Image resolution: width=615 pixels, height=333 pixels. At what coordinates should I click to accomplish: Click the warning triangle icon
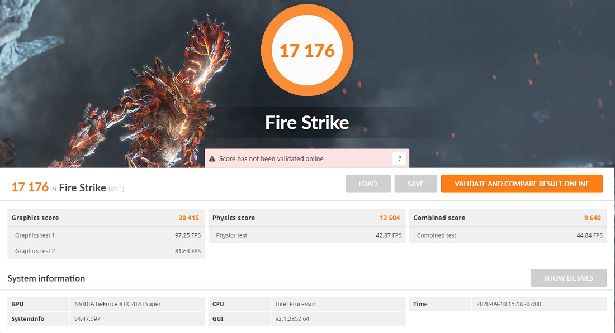[x=212, y=159]
